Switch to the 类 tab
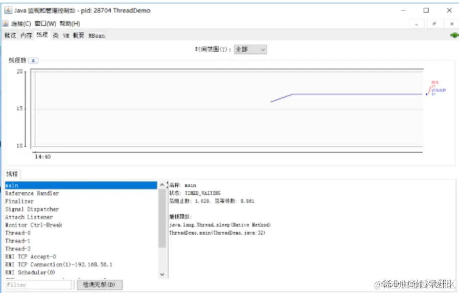Viewport: 459px width, 293px height. tap(56, 35)
